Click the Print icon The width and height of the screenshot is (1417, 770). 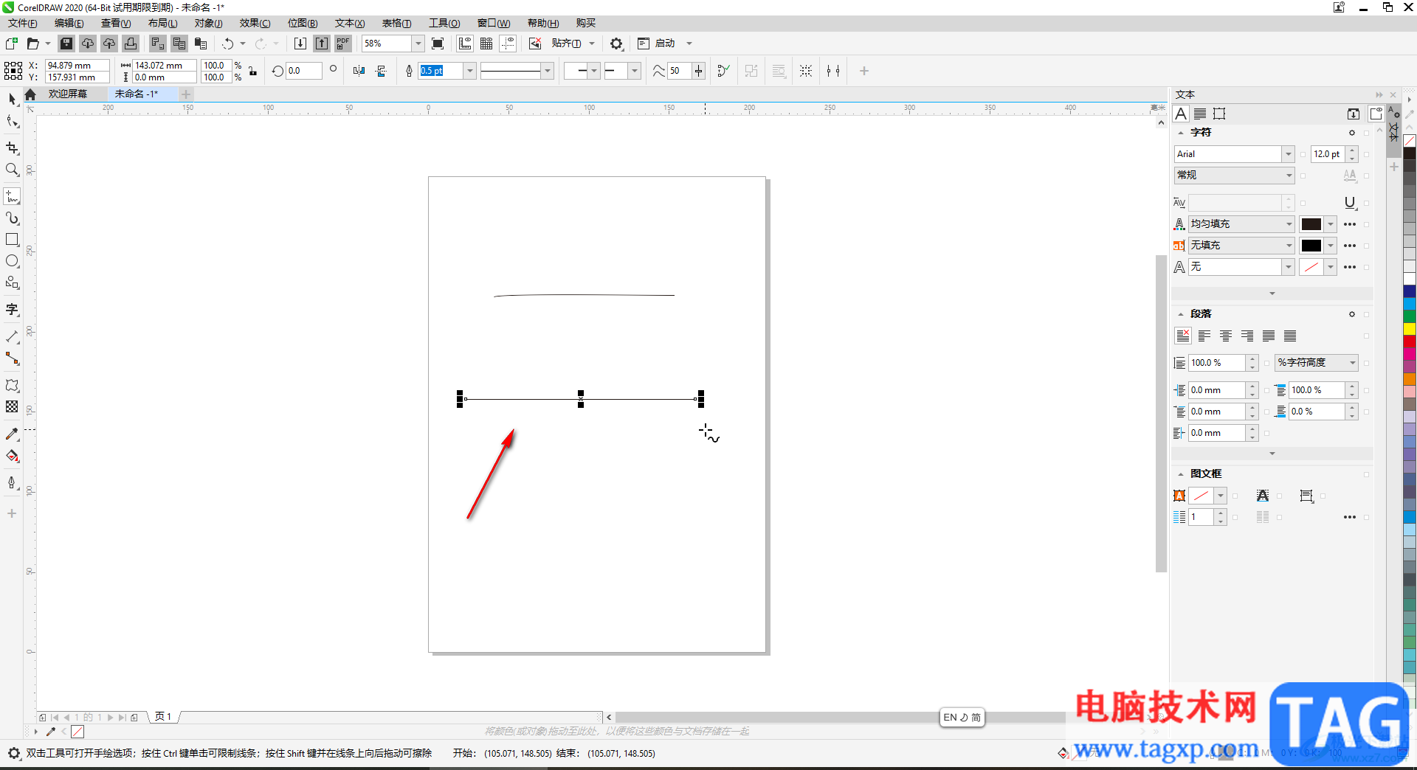point(131,44)
